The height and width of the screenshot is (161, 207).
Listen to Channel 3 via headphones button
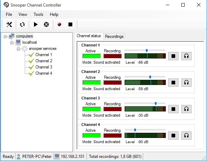[186, 109]
